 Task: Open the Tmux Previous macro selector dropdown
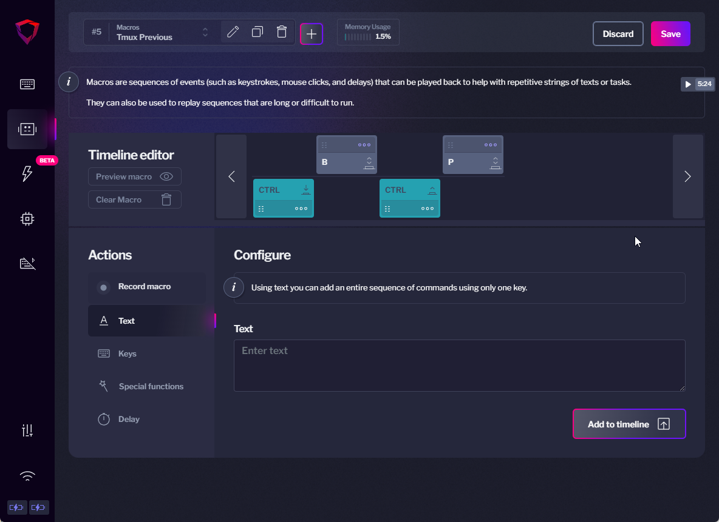[162, 32]
